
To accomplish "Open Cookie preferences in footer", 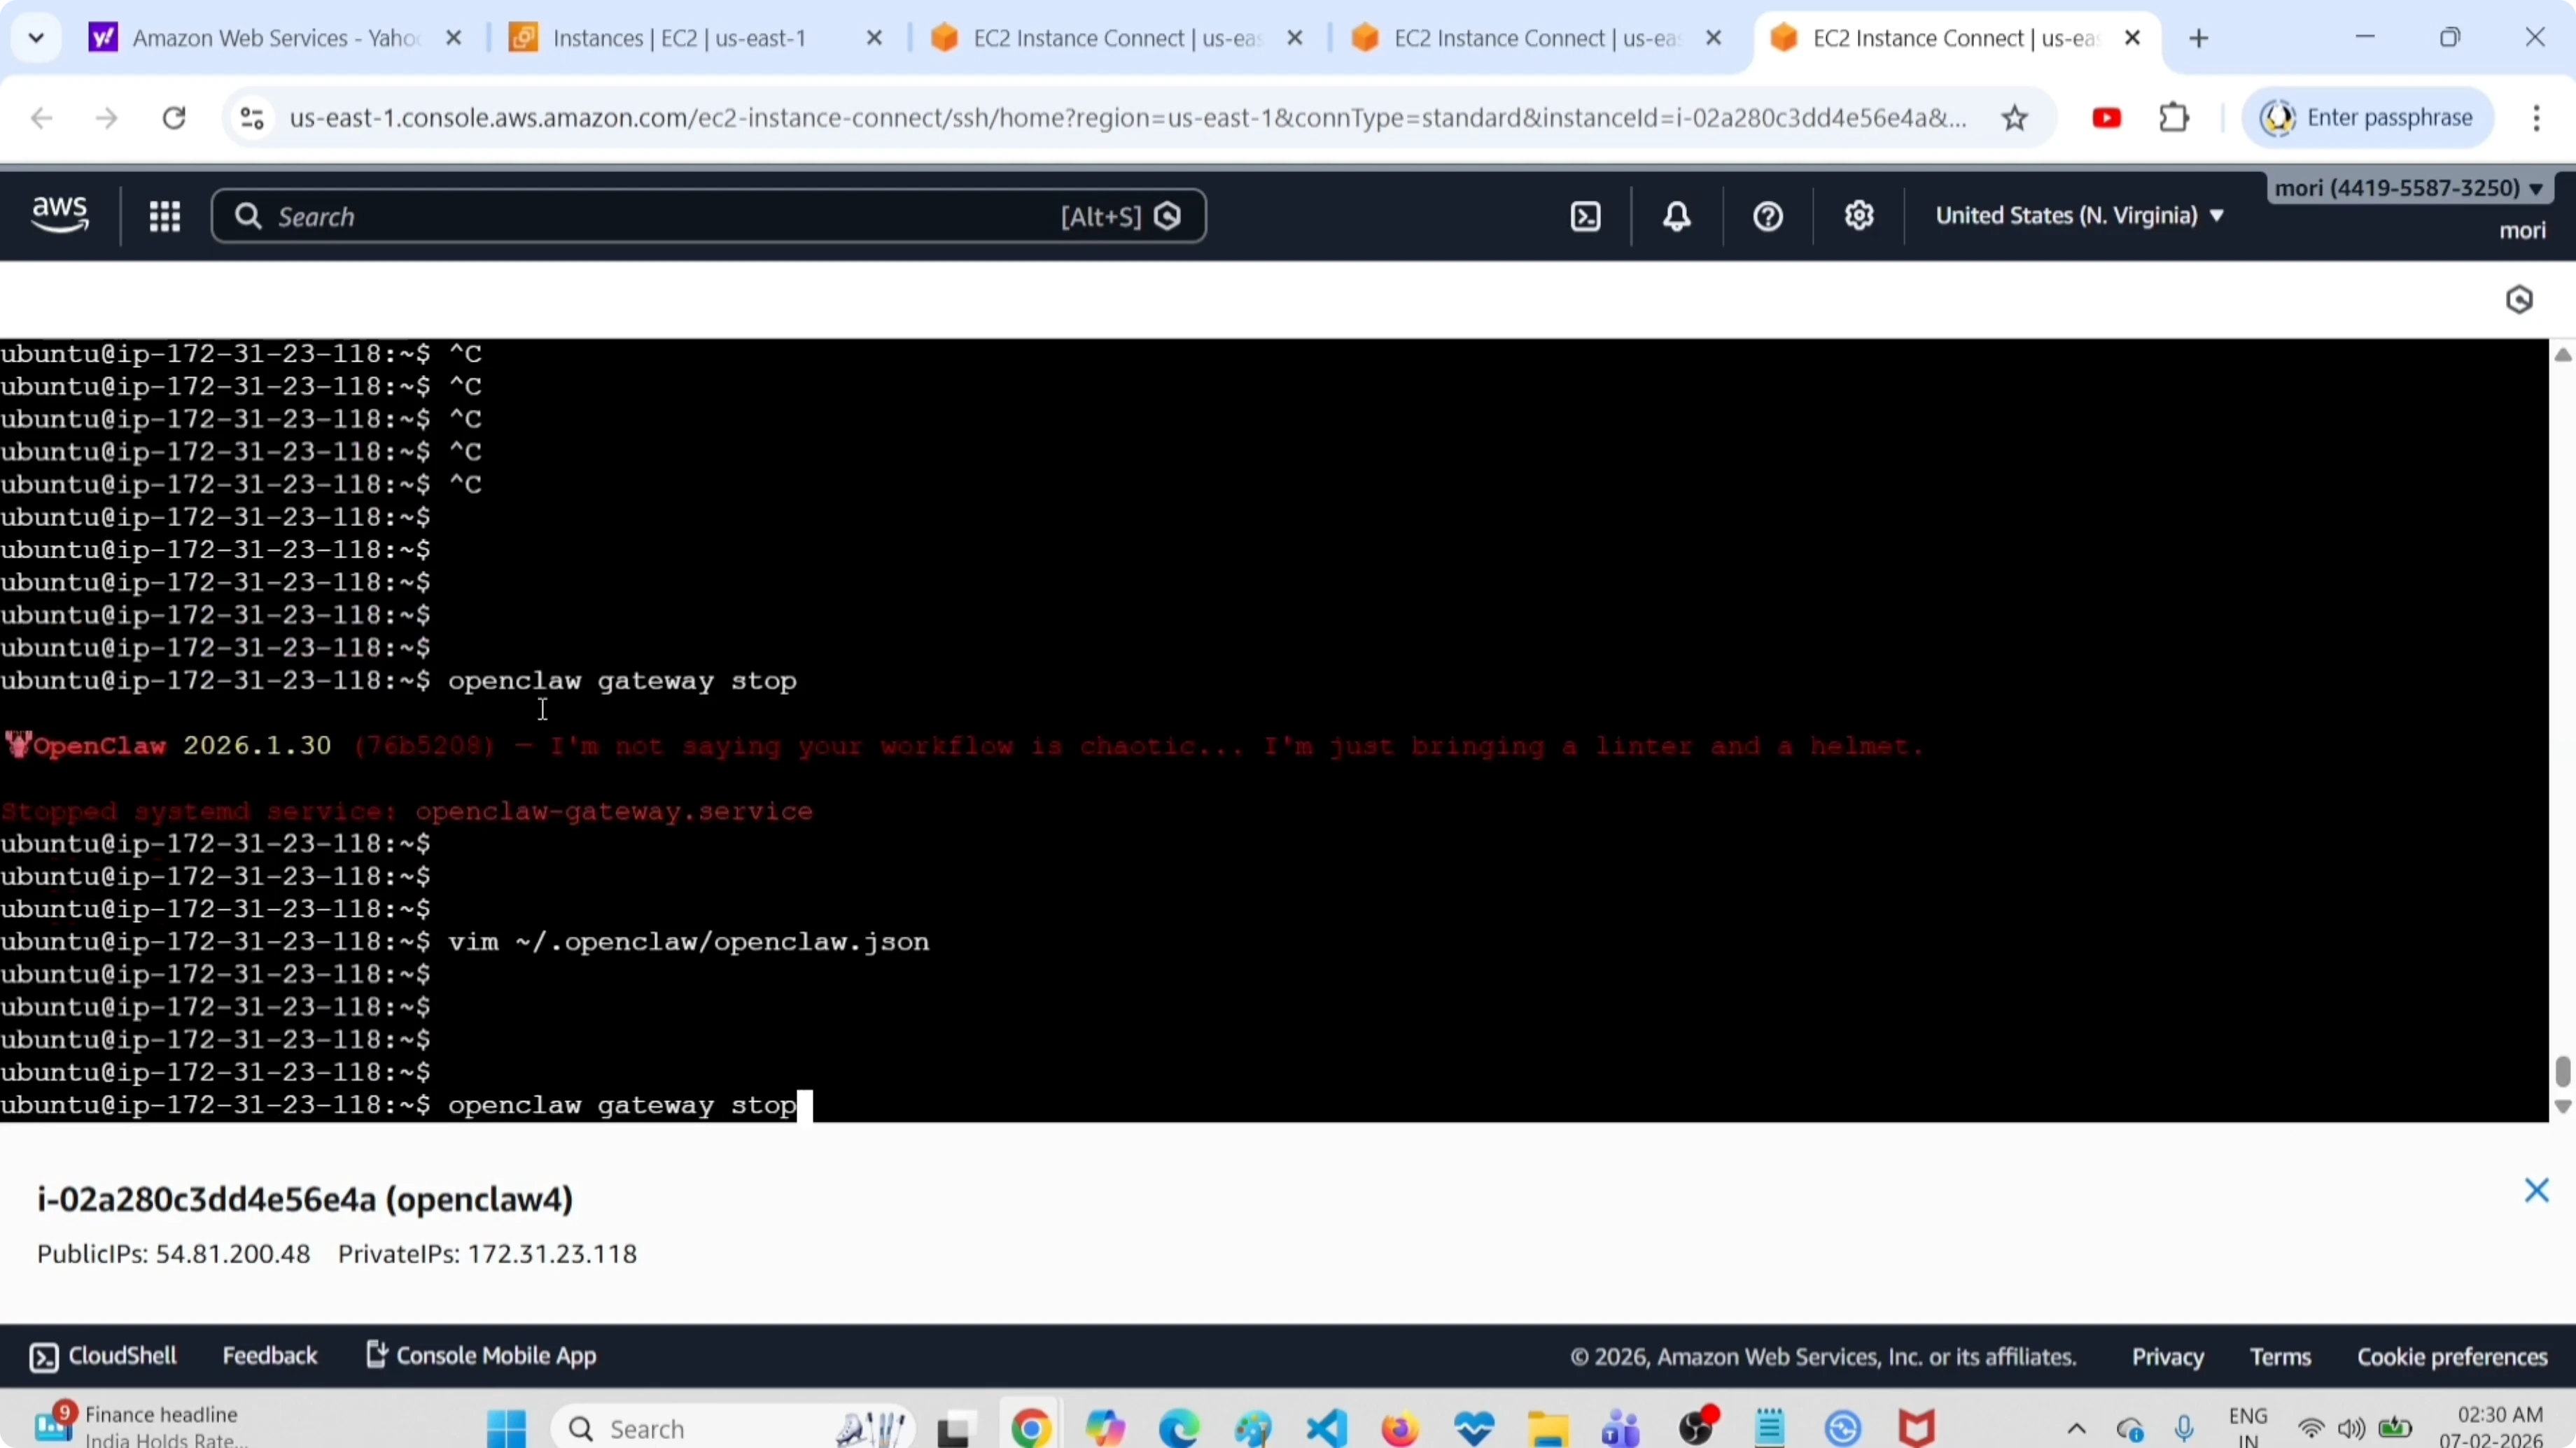I will pos(2452,1357).
